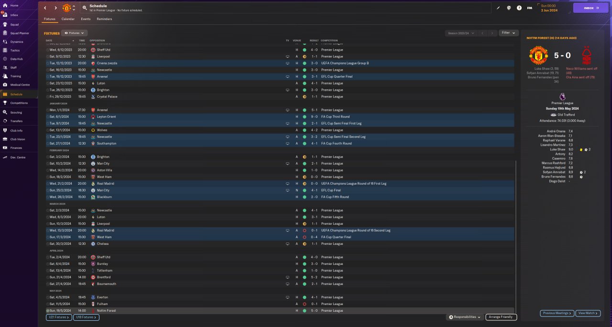Click the search bar Schedule field
Image resolution: width=612 pixels, height=327 pixels.
(x=285, y=8)
